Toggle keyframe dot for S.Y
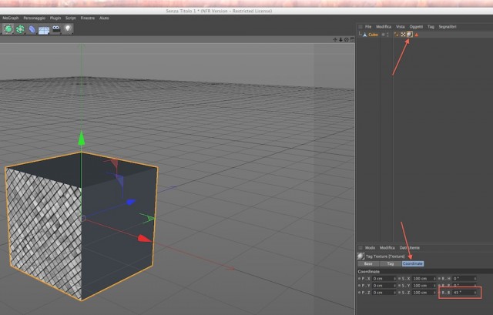Image resolution: width=493 pixels, height=315 pixels. pos(399,286)
